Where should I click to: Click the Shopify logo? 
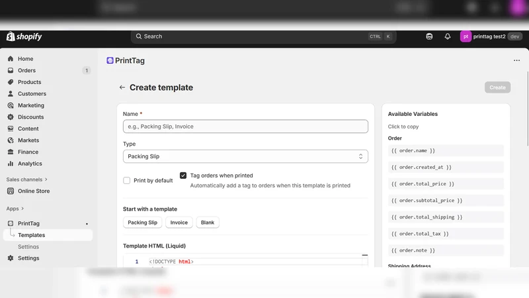point(24,36)
